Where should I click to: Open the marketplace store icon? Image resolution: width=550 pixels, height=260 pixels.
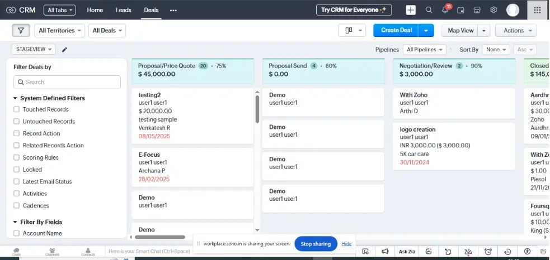pyautogui.click(x=477, y=10)
